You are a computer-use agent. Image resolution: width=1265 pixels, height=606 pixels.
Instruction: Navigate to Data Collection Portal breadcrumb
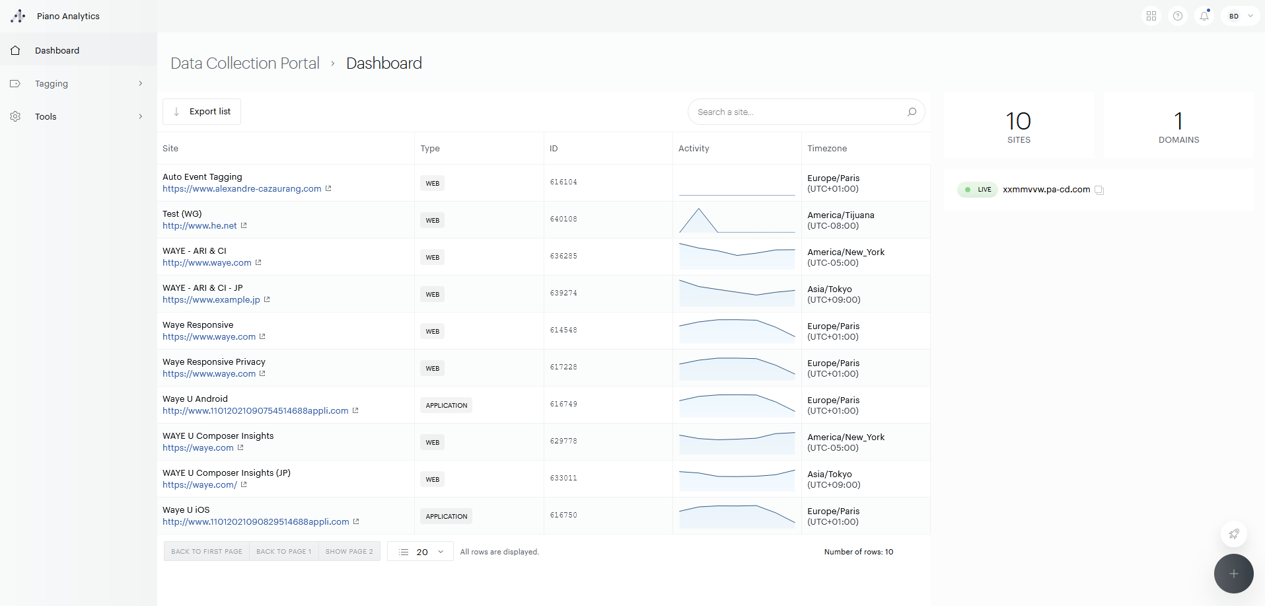point(244,63)
